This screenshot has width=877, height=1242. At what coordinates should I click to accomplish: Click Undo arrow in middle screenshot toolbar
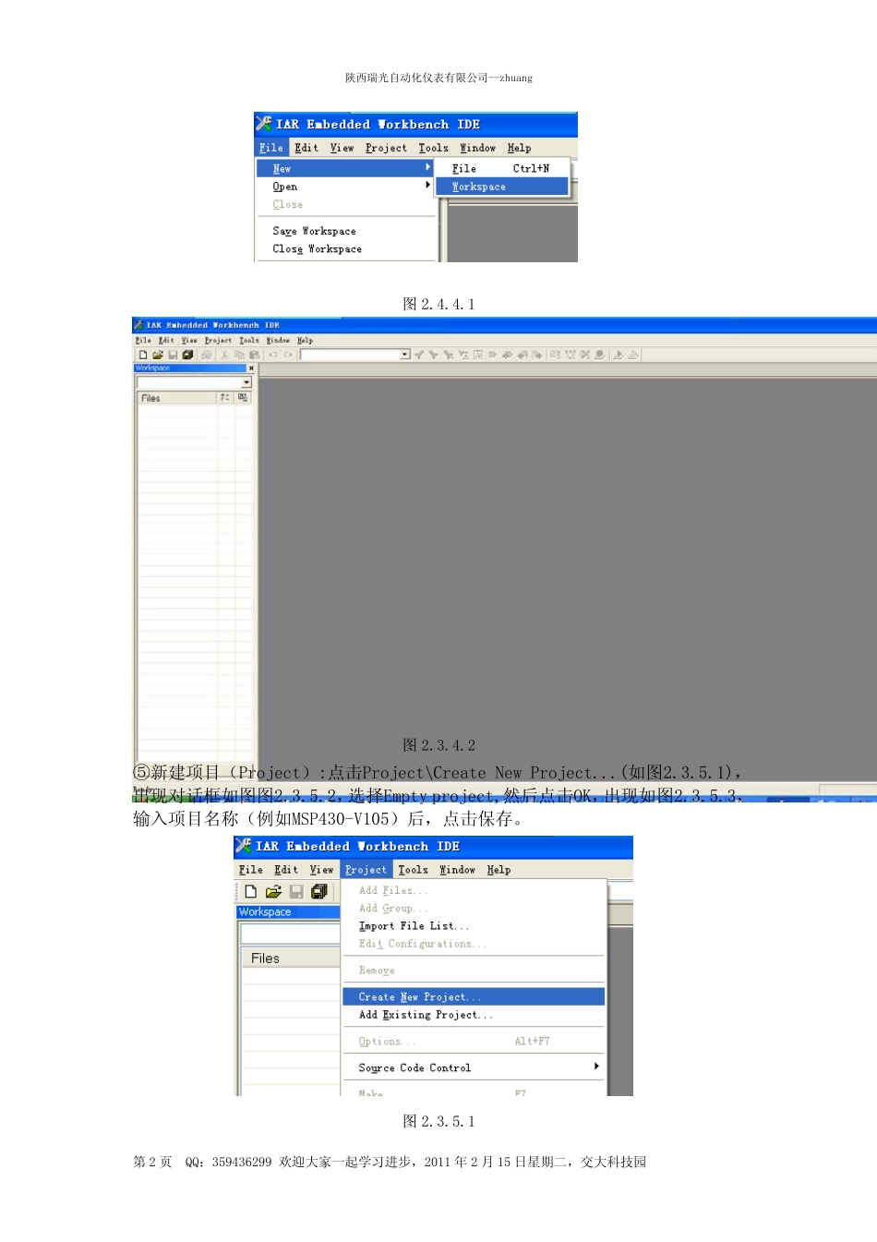[x=273, y=355]
